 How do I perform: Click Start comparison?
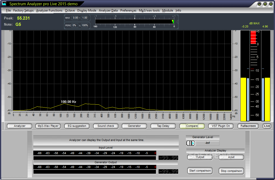tap(200, 171)
